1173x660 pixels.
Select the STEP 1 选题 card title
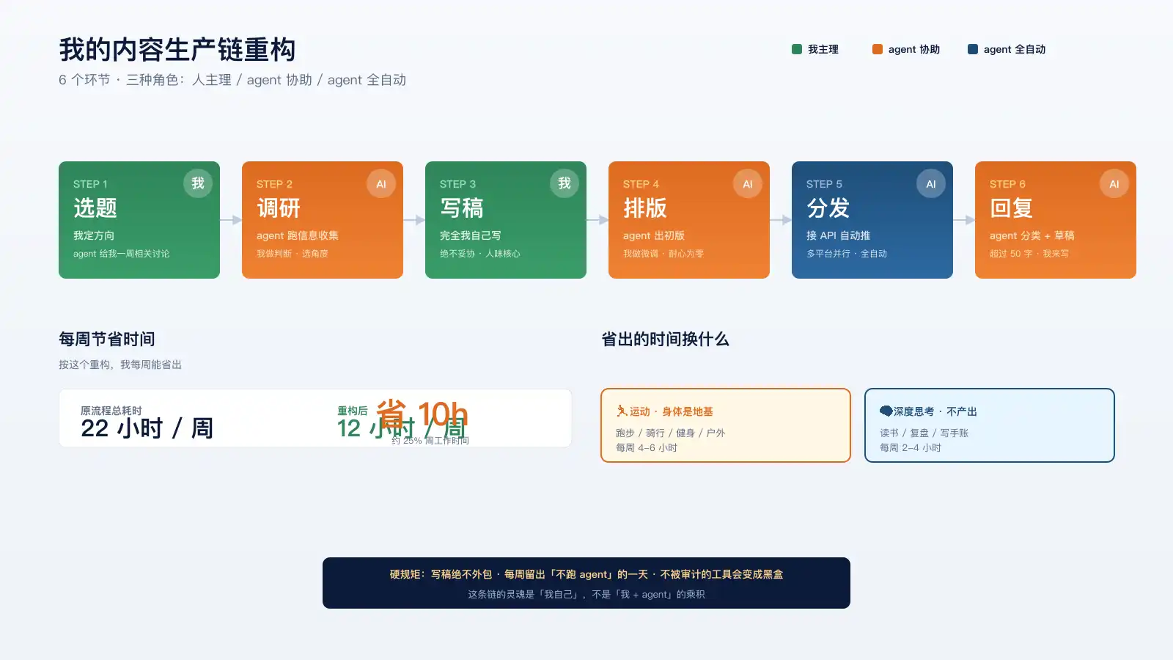click(x=95, y=208)
